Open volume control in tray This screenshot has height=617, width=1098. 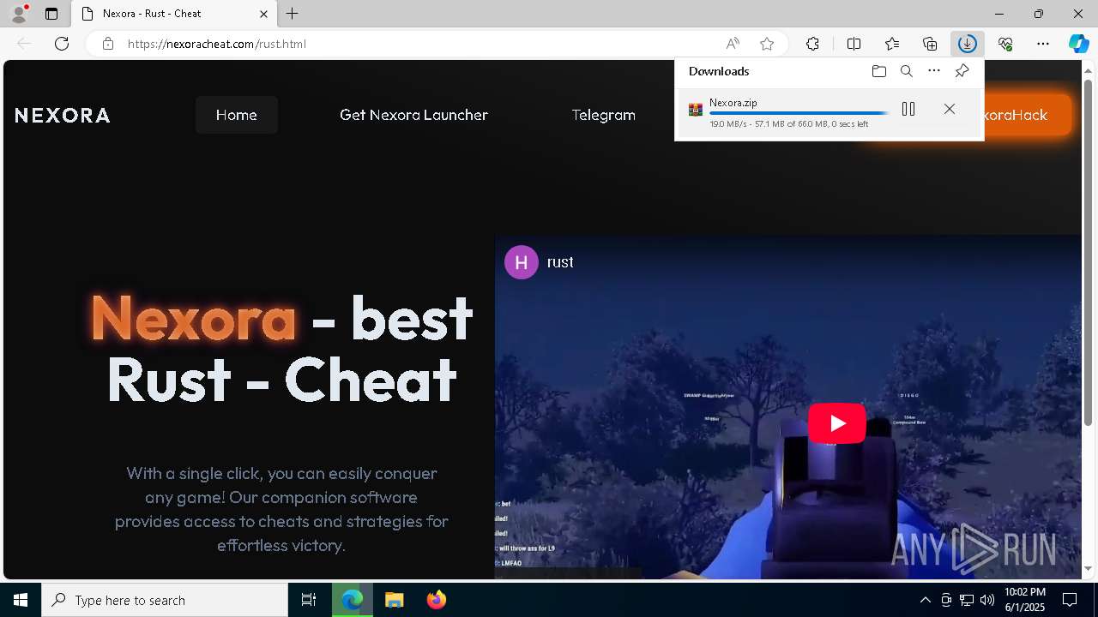pos(987,600)
